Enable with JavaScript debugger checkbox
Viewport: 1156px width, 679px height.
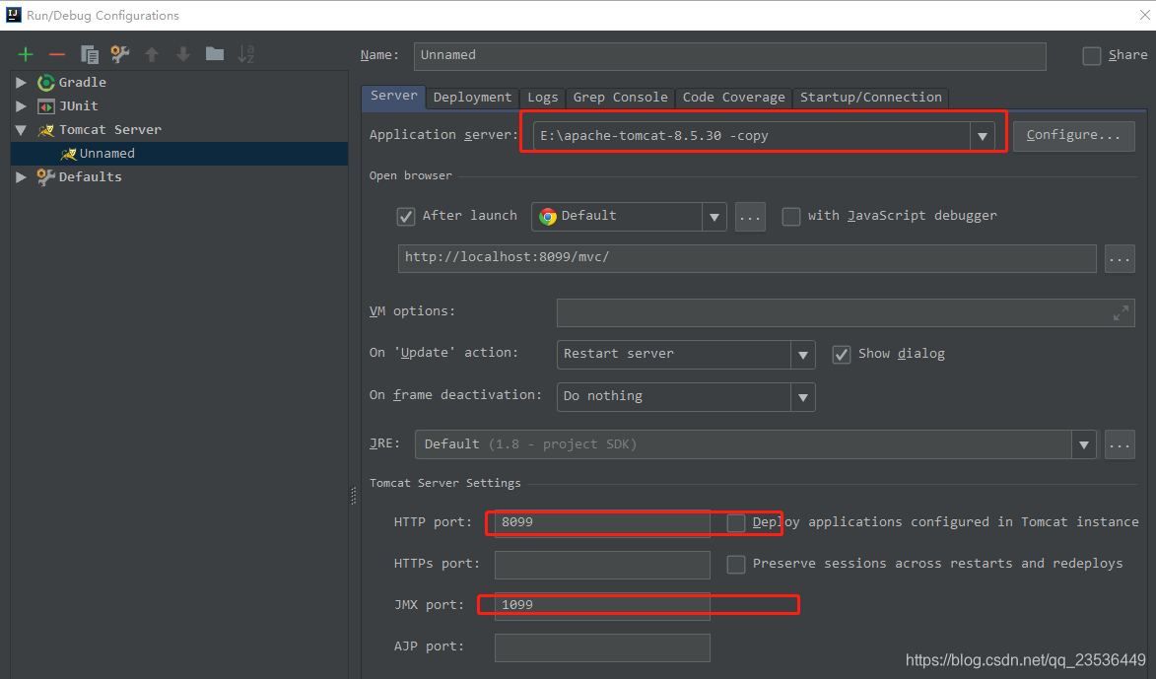[x=791, y=217]
